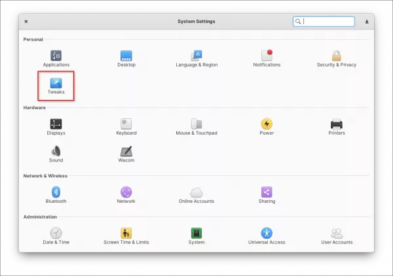Screen dimensions: 393x276
Task: Open the Wacom tablet settings
Action: [x=126, y=154]
